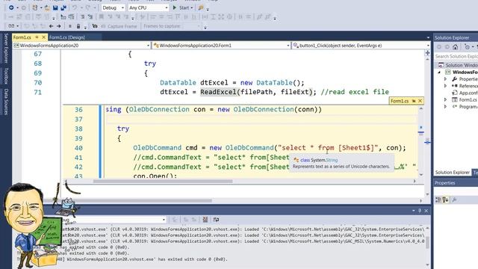Click the Save floppy disk icon
The image size is (478, 269).
pos(55,7)
